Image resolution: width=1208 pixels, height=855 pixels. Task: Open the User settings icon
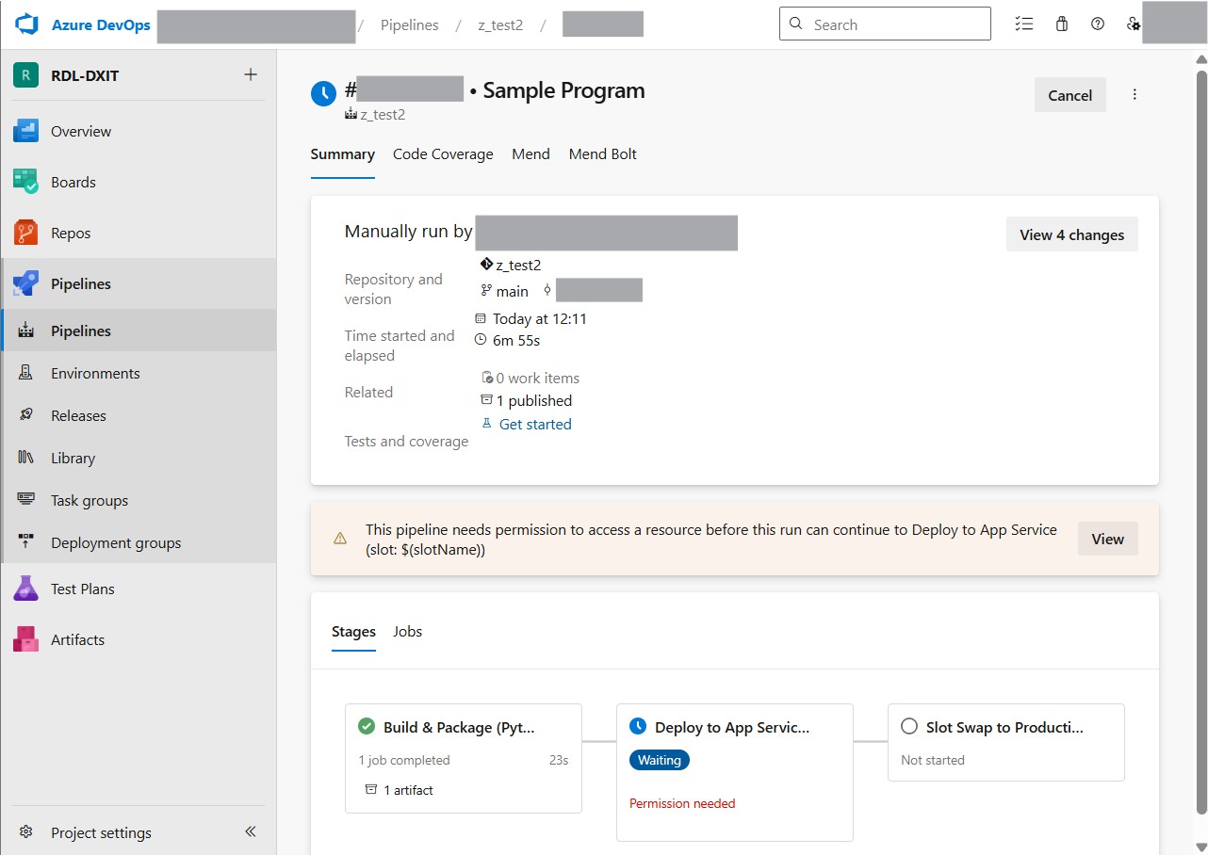coord(1134,24)
